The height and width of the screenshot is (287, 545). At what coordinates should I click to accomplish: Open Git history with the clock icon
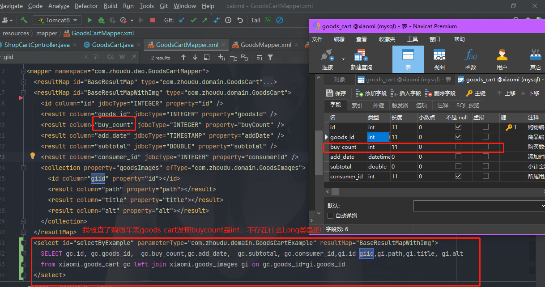[228, 20]
